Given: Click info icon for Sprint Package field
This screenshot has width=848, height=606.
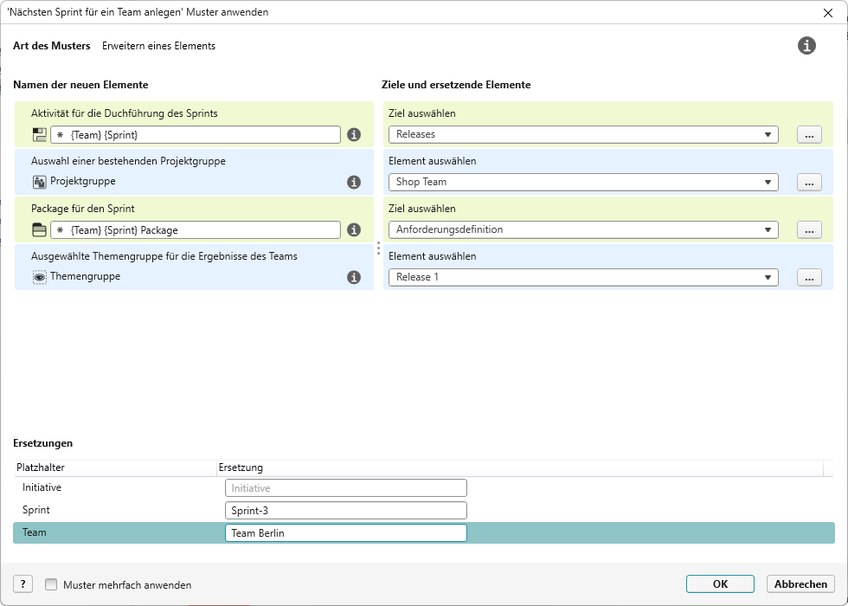Looking at the screenshot, I should (354, 230).
